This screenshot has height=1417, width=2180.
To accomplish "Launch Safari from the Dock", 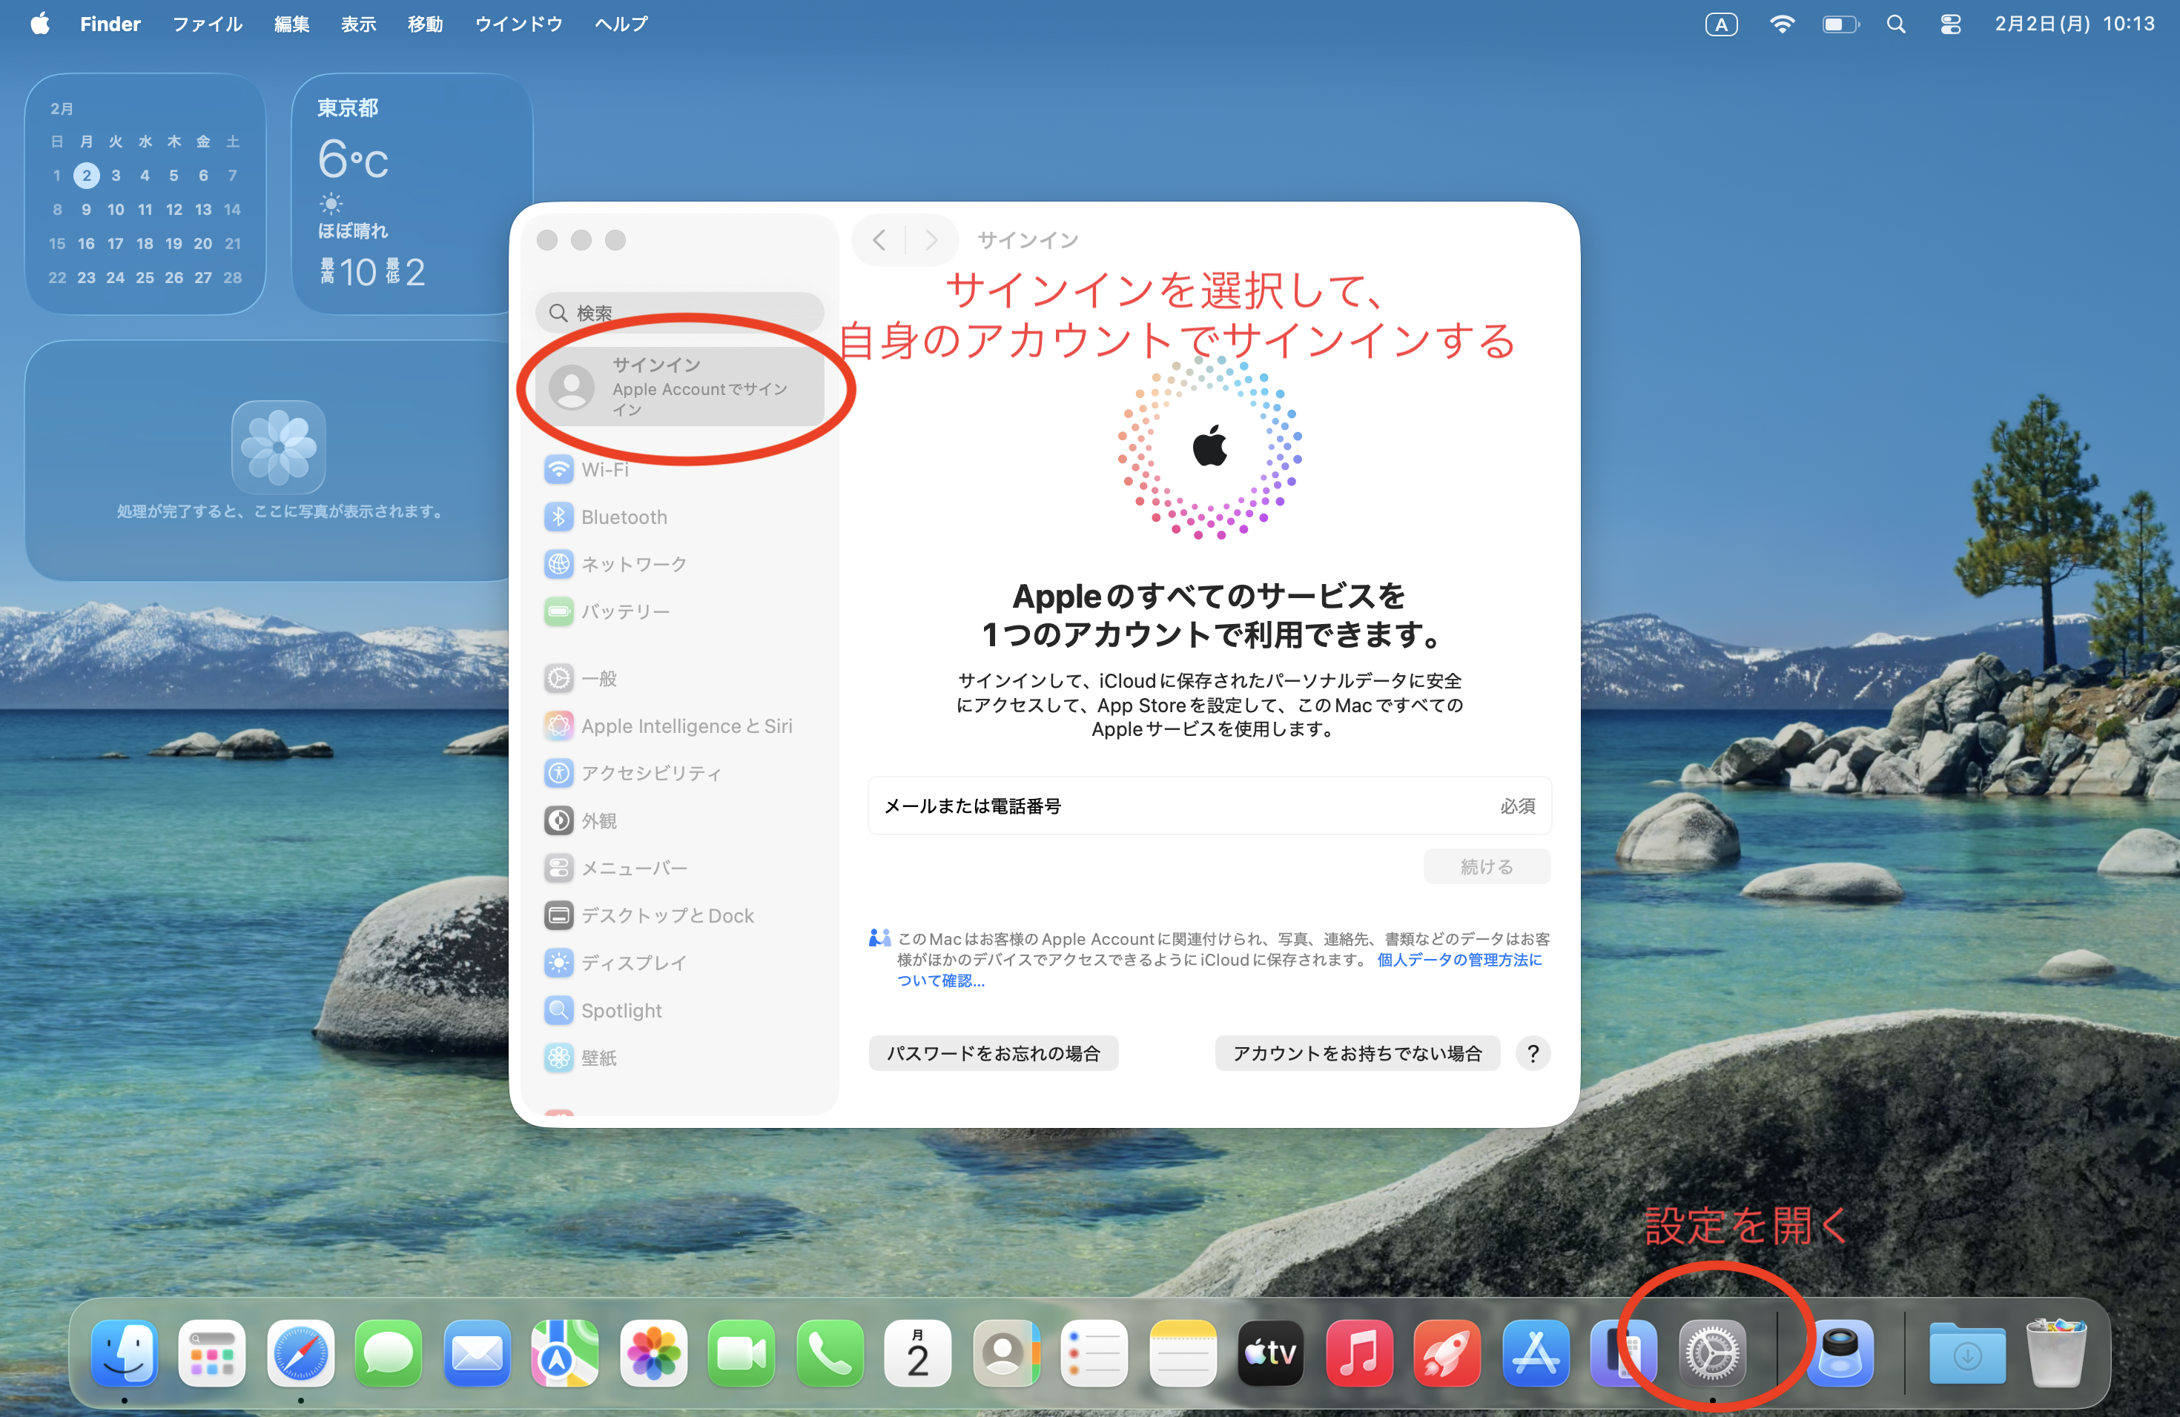I will click(300, 1352).
